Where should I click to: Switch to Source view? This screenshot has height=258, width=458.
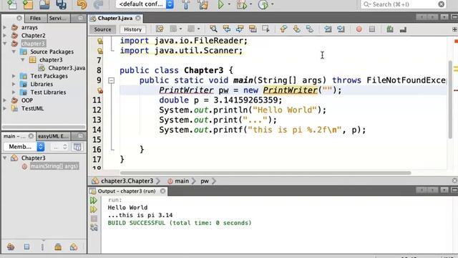[x=102, y=29]
